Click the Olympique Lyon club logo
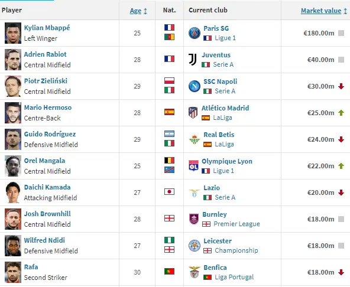 [x=193, y=166]
